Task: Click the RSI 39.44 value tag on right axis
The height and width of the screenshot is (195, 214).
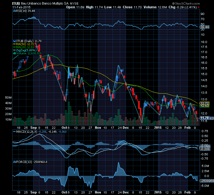Action: tap(205, 27)
